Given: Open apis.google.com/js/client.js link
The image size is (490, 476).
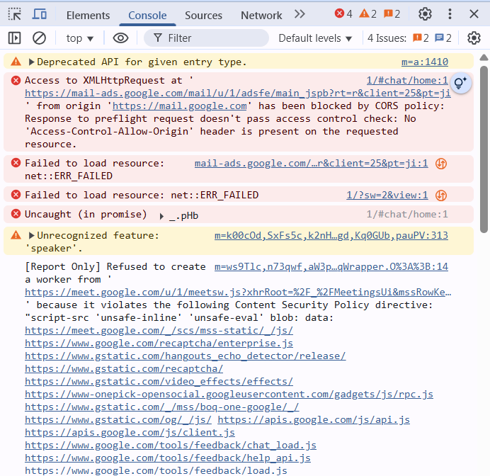Looking at the screenshot, I should [130, 433].
